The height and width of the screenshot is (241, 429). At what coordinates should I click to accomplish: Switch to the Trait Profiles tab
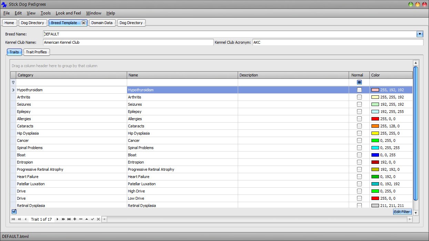[37, 52]
